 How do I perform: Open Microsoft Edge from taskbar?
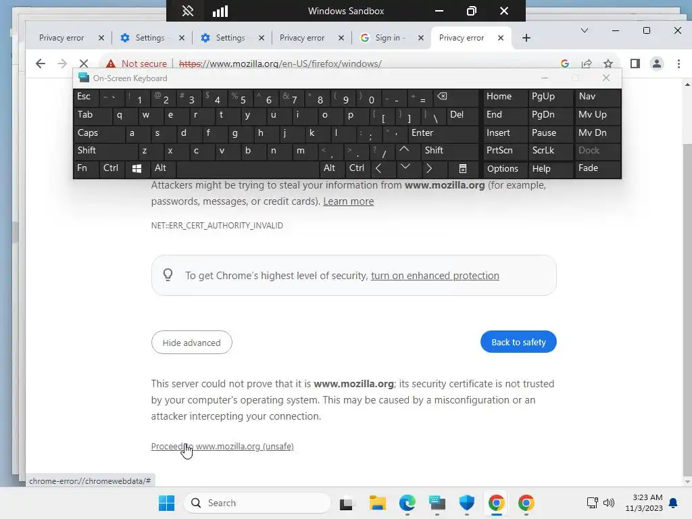click(407, 503)
